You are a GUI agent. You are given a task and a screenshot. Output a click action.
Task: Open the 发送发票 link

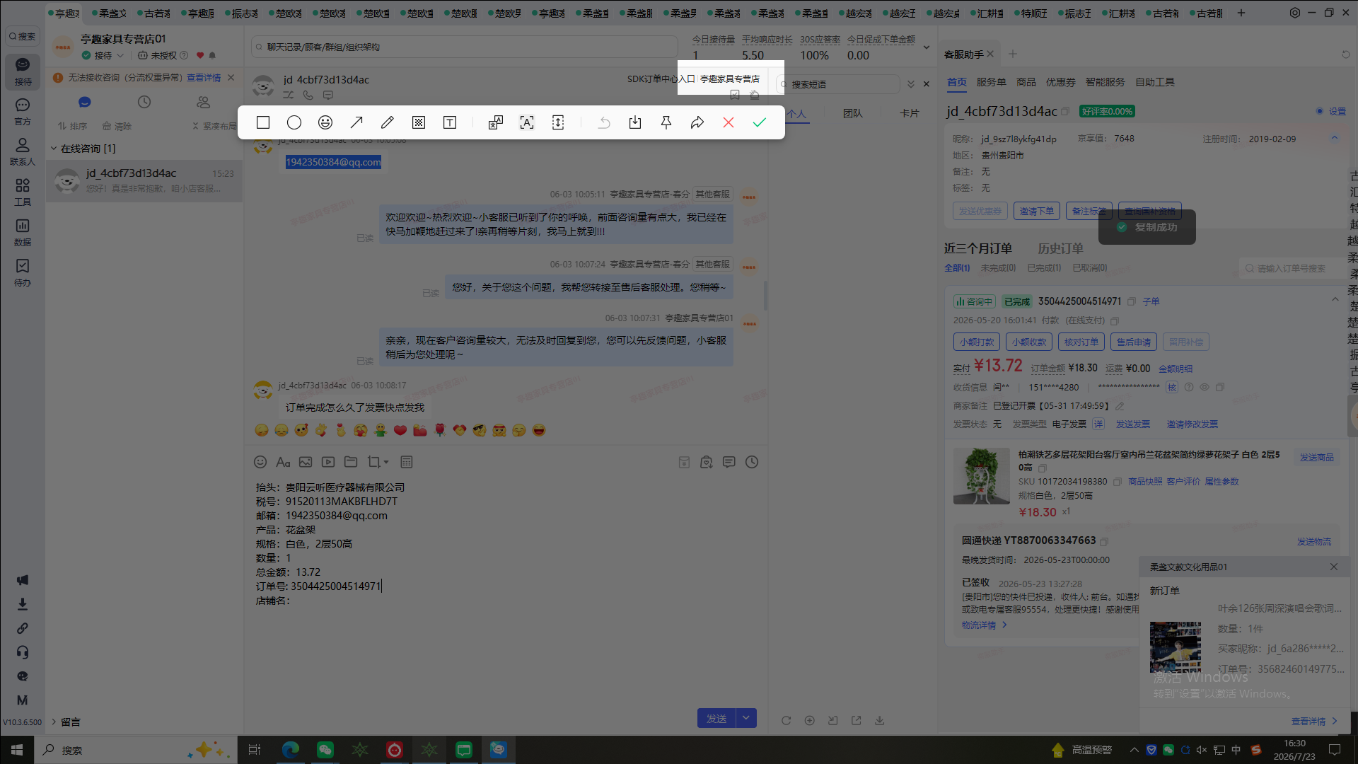1133,424
